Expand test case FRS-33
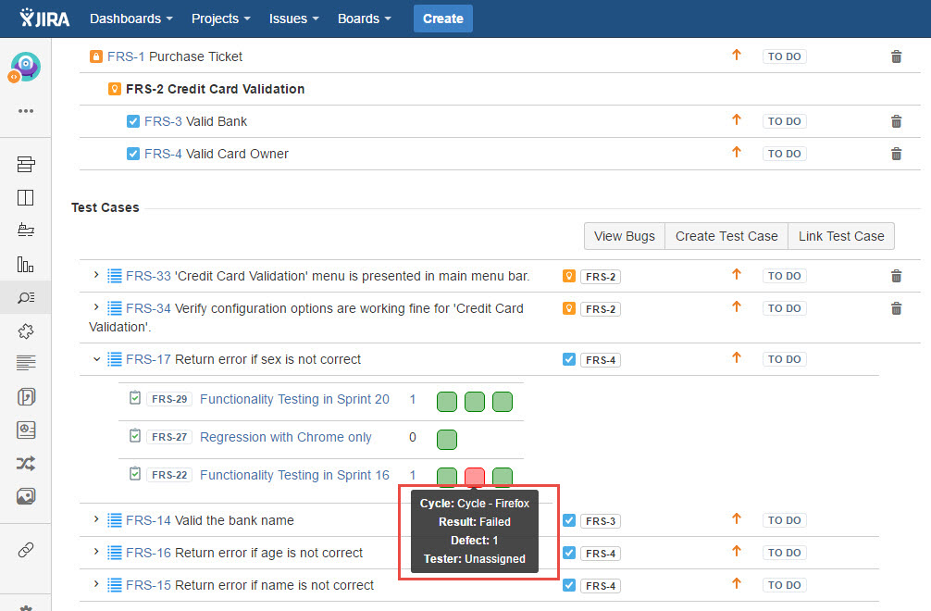This screenshot has width=931, height=611. point(96,275)
